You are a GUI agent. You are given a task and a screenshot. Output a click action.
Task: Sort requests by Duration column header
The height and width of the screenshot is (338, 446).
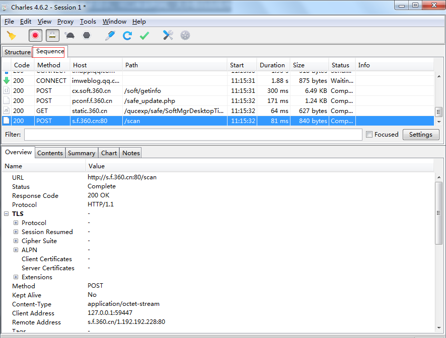[273, 65]
